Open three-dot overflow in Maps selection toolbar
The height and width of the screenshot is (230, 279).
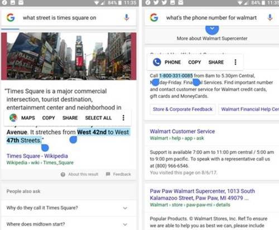pos(123,118)
